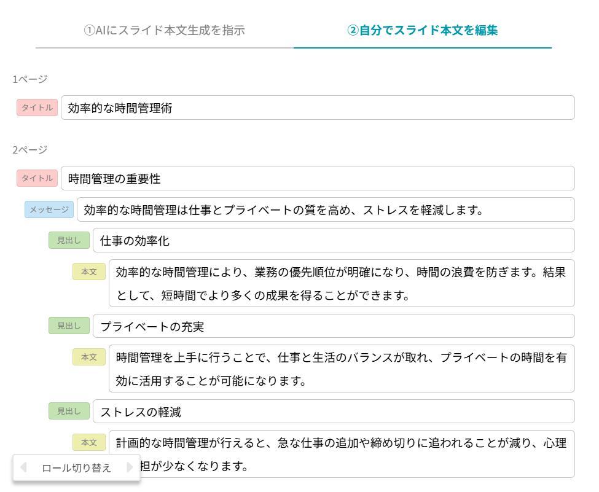Click the left arrow in ロール切り替え control
The width and height of the screenshot is (599, 492).
click(23, 467)
